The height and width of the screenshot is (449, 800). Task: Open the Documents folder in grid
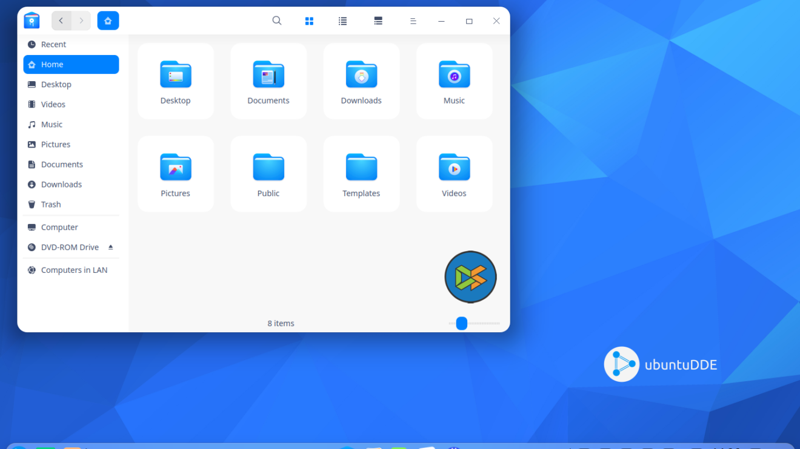pos(268,76)
